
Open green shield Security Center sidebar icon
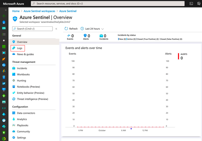coord(4,133)
